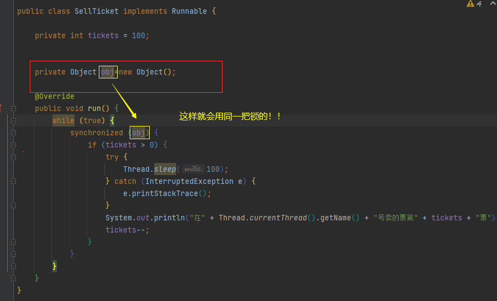The image size is (497, 301).
Task: Click the 'catch' keyword
Action: coord(125,181)
